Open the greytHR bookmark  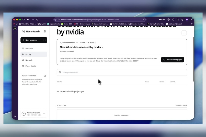pyautogui.click(x=41, y=24)
